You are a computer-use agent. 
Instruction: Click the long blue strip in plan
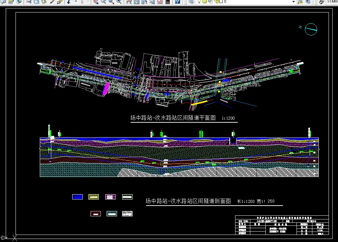tap(97, 73)
